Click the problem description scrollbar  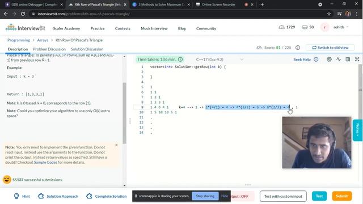(x=124, y=113)
